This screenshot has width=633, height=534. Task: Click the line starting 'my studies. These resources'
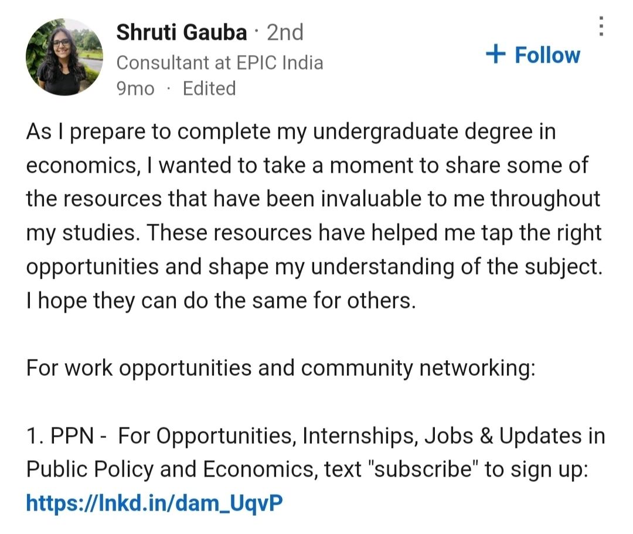(x=314, y=233)
